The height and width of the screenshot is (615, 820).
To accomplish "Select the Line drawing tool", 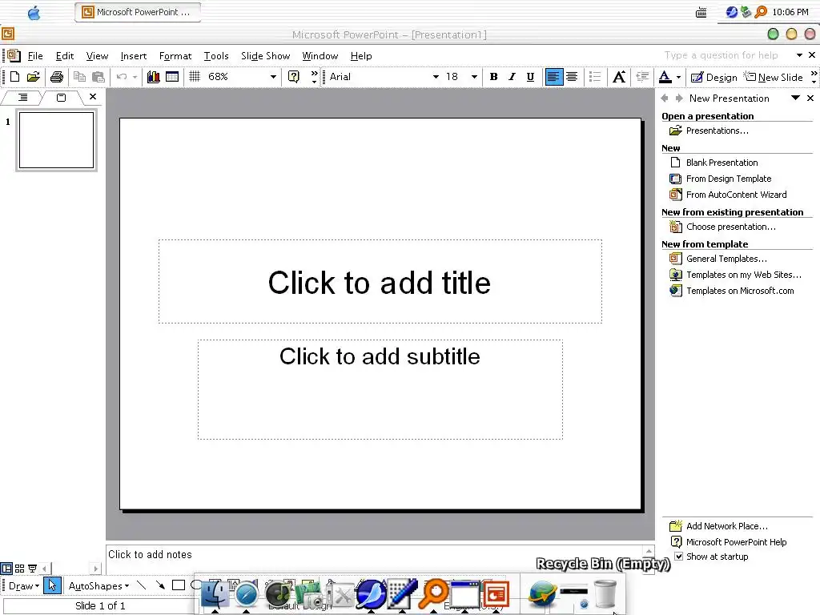I will tap(141, 585).
